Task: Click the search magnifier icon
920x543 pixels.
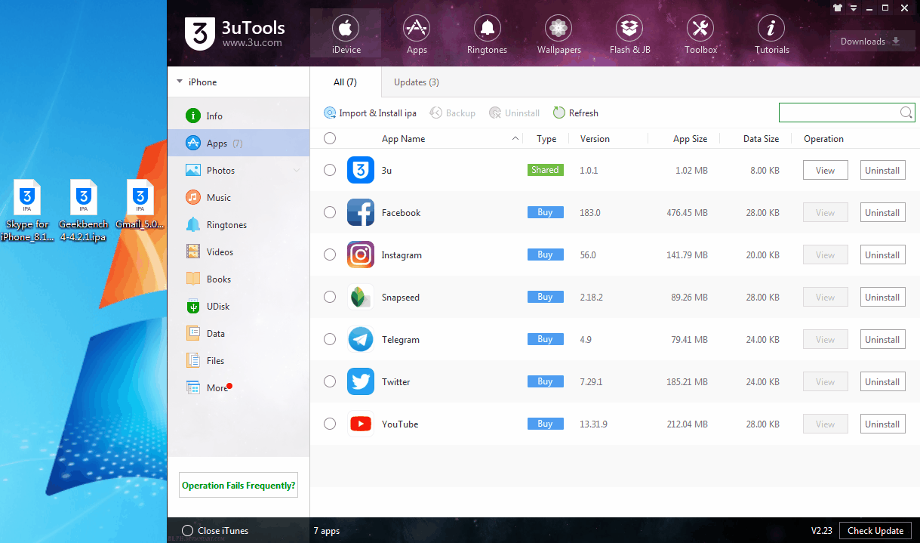Action: 906,113
